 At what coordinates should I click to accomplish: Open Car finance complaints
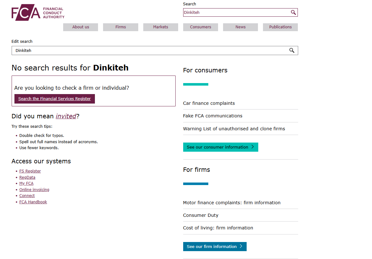click(209, 103)
